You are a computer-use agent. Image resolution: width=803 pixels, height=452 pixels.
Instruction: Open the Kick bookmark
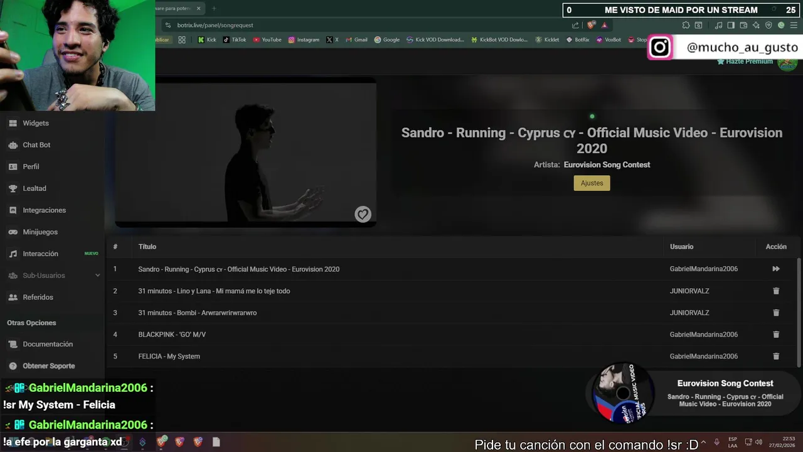207,40
